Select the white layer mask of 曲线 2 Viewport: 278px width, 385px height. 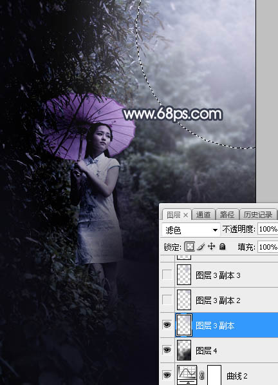[x=214, y=375]
